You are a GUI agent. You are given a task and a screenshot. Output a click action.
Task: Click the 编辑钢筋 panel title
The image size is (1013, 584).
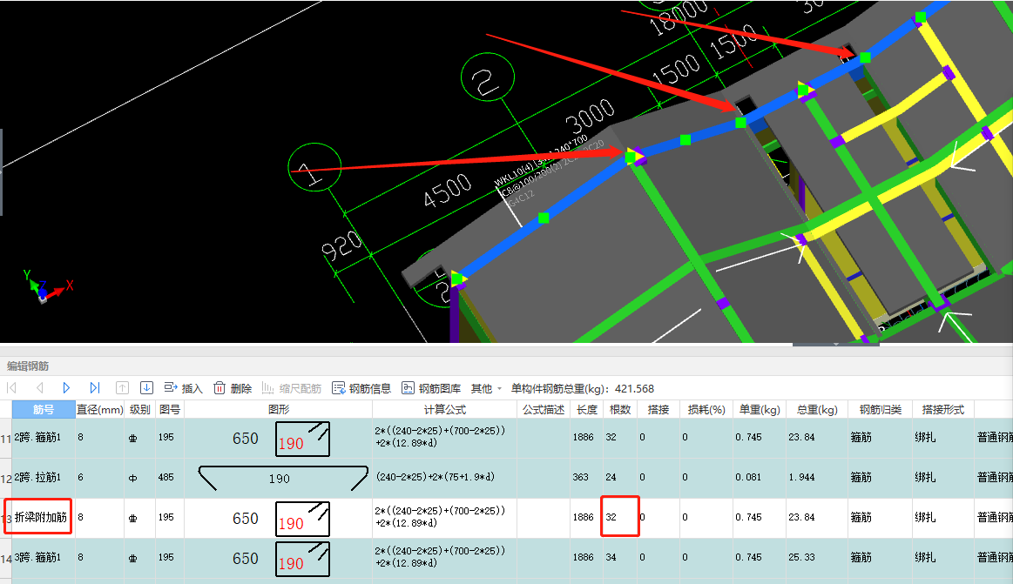click(x=28, y=366)
